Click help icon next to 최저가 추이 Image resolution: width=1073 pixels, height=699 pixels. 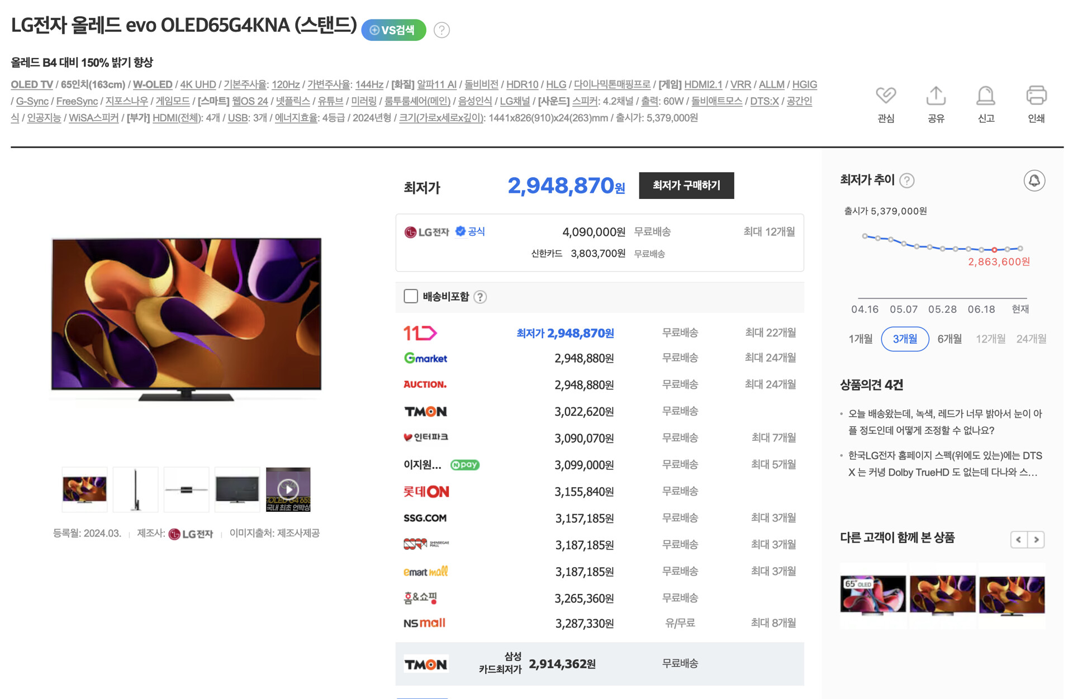point(907,180)
